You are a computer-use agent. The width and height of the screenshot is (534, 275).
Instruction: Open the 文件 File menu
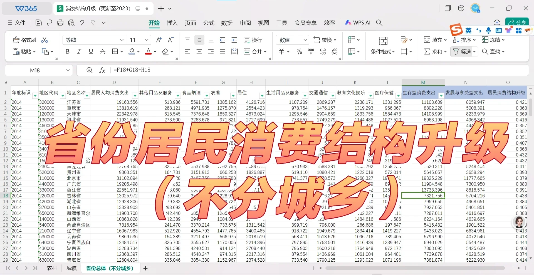17,23
